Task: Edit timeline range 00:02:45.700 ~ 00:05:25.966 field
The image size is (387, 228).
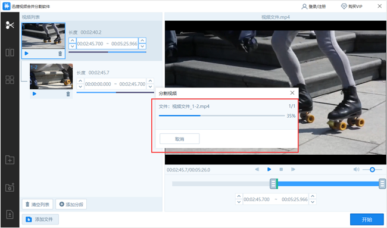Action: click(x=276, y=199)
